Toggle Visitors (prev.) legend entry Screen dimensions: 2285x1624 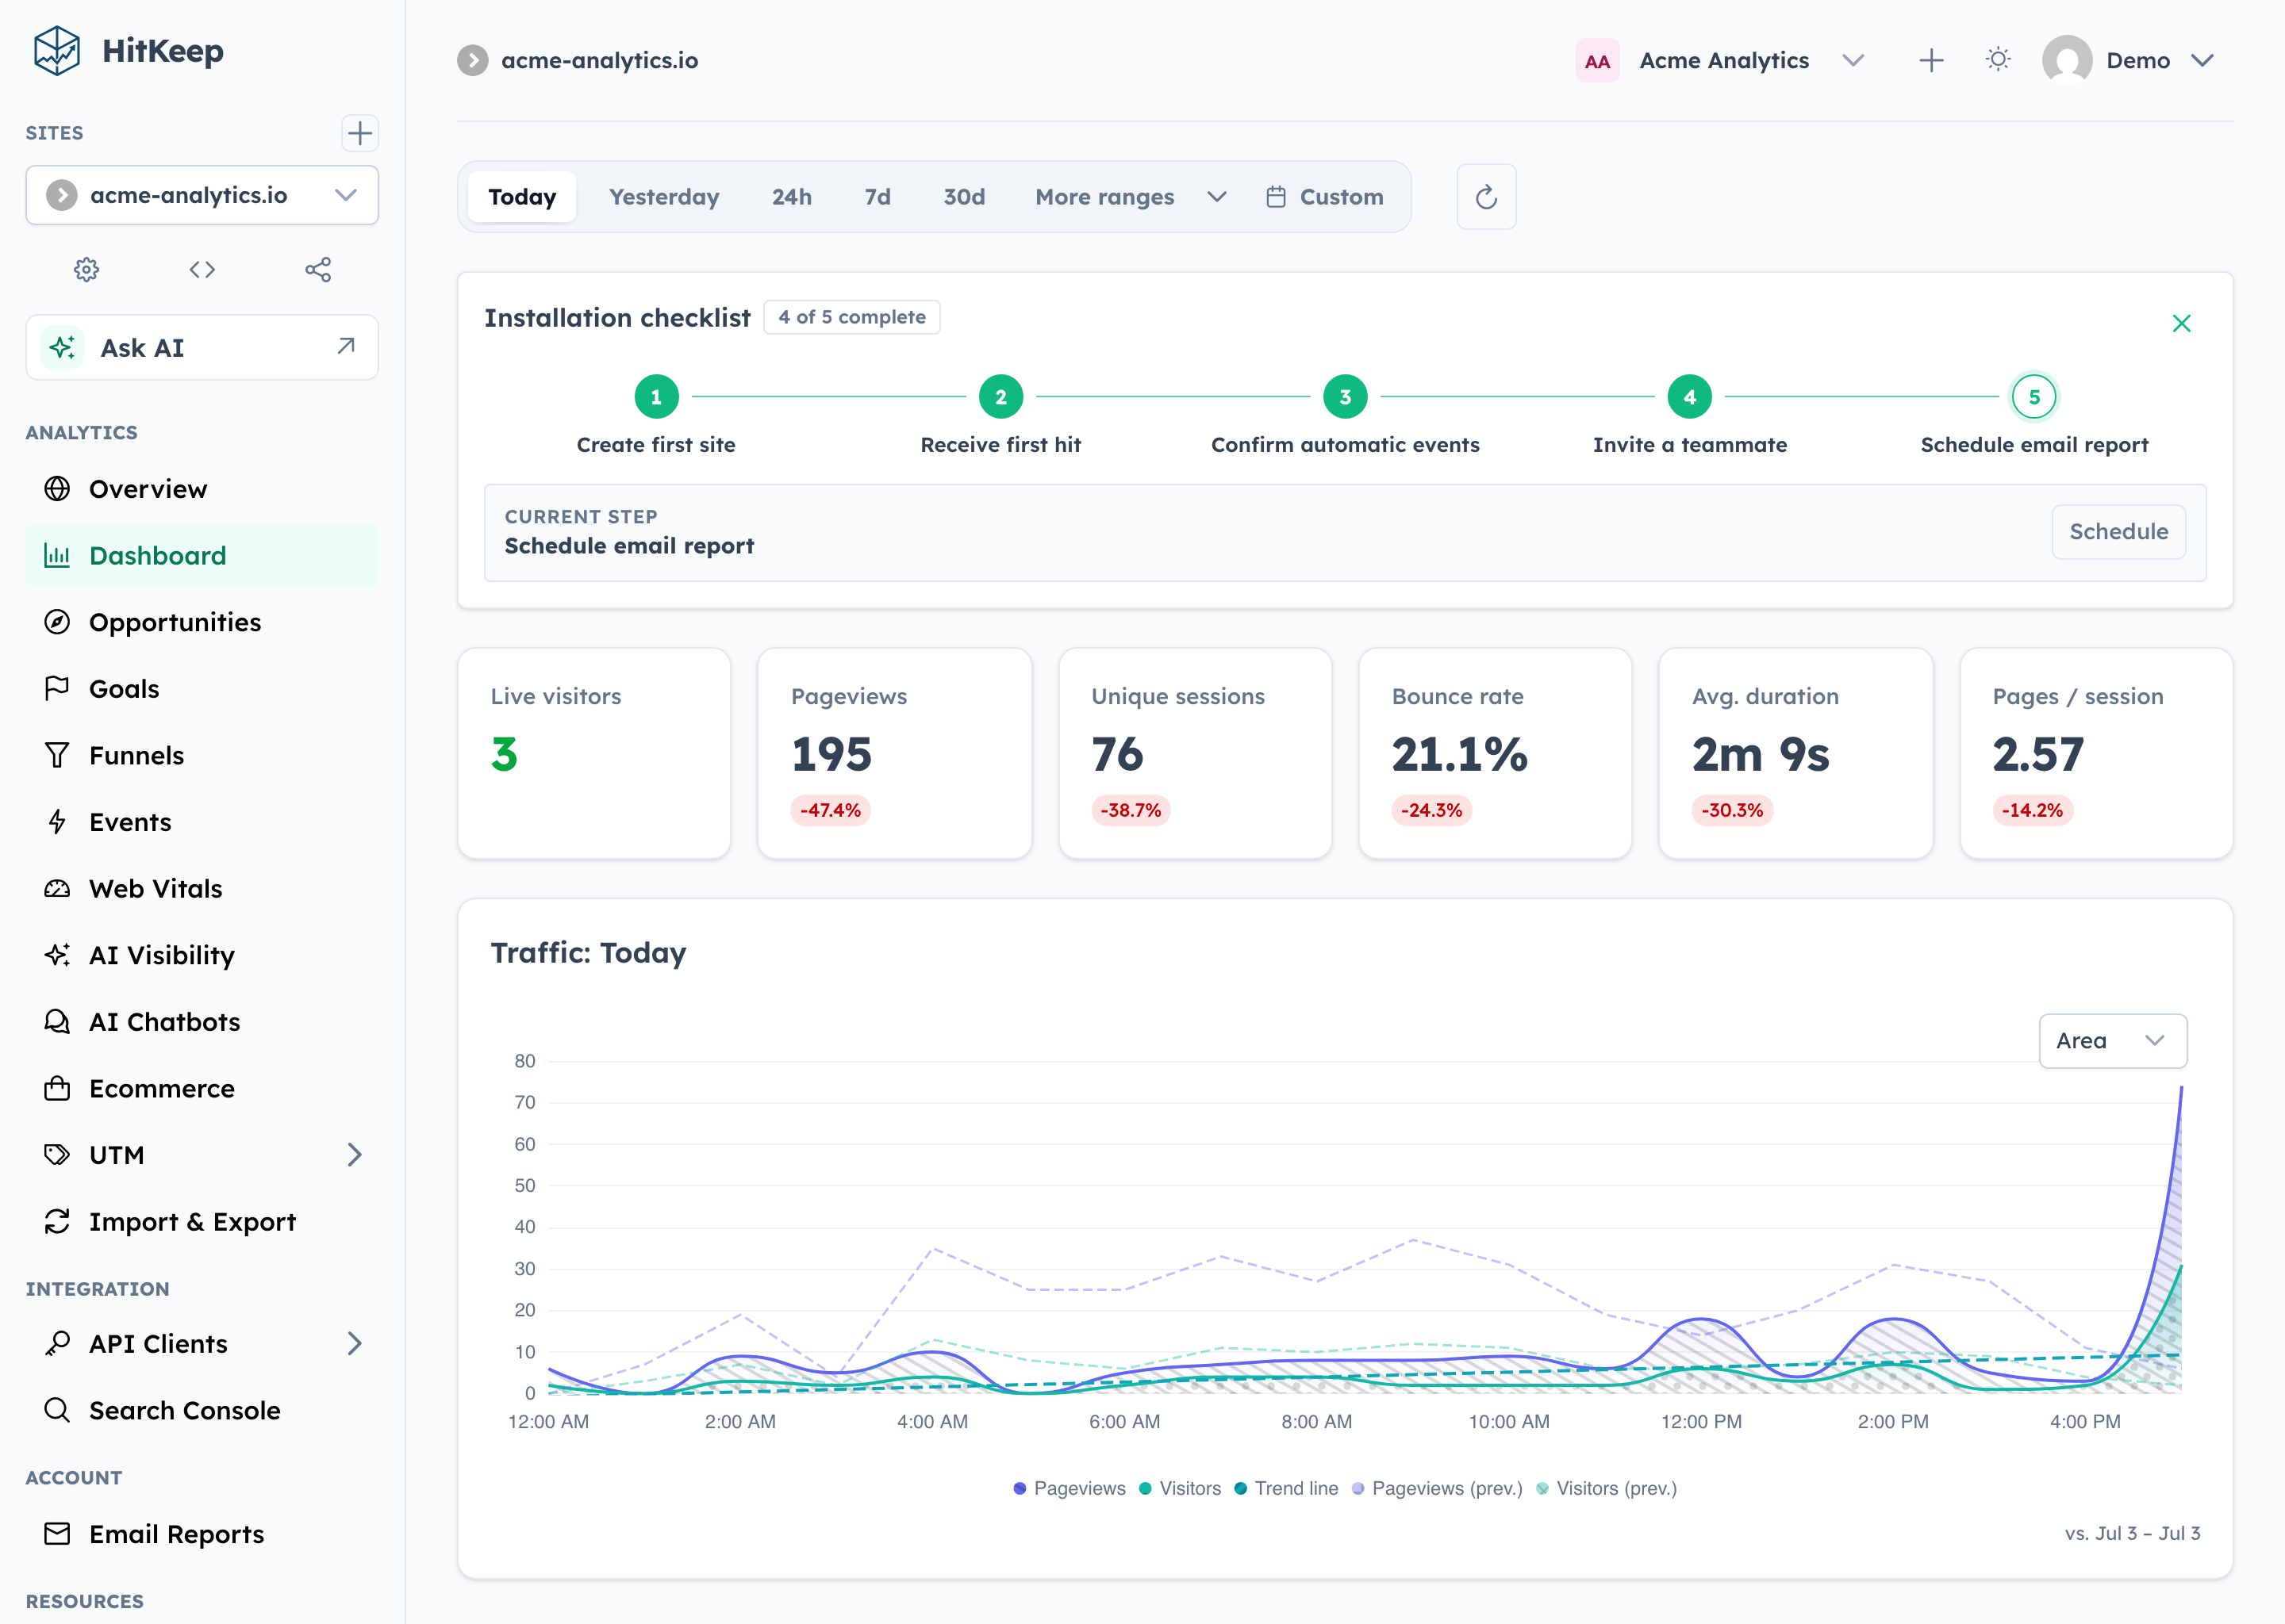point(1607,1488)
